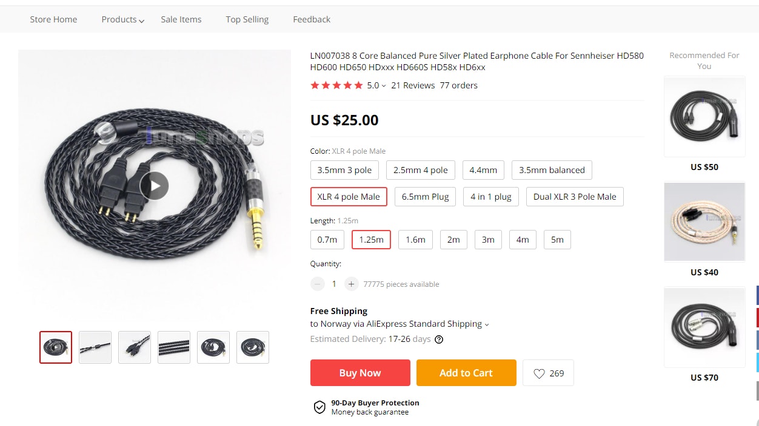Expand the shipping method dropdown
This screenshot has width=759, height=426.
486,324
